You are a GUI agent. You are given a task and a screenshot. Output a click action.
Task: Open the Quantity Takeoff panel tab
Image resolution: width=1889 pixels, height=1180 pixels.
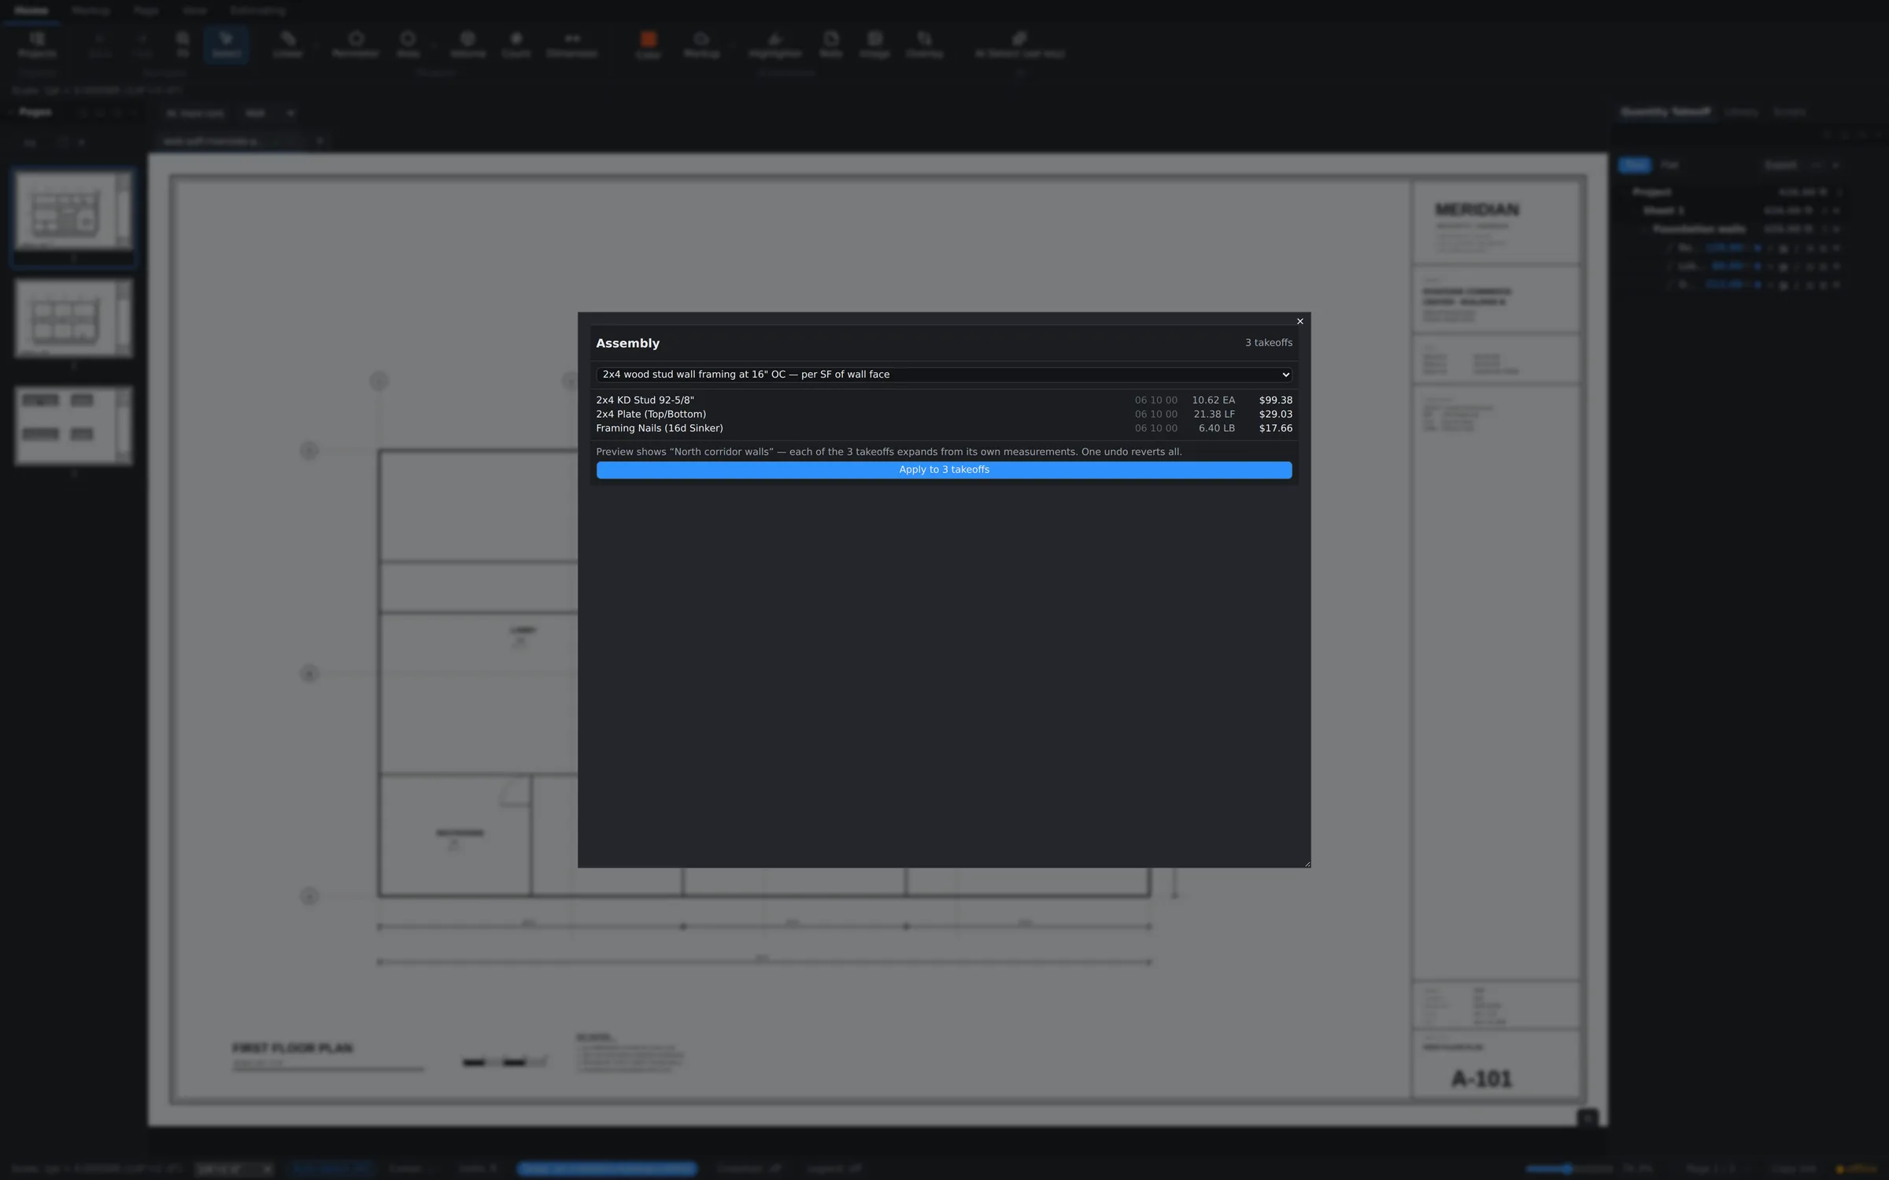click(x=1665, y=112)
